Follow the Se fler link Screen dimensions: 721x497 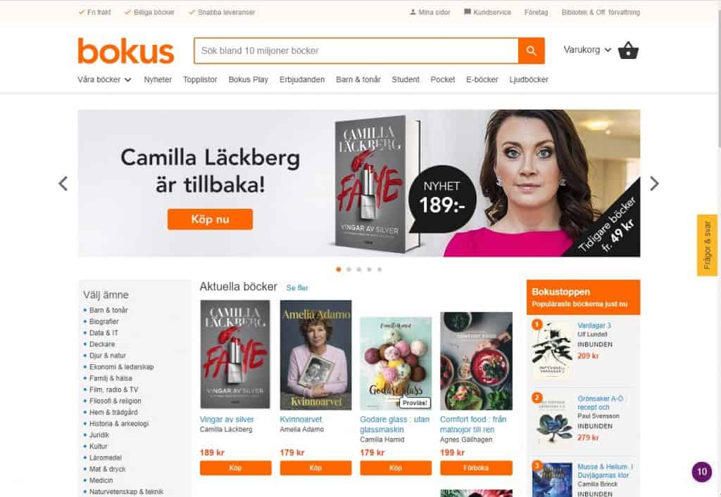[x=297, y=288]
